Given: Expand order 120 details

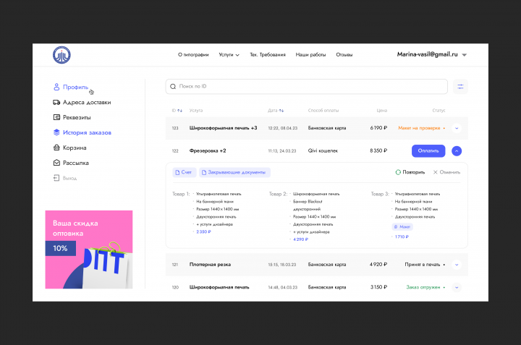Looking at the screenshot, I should point(457,287).
